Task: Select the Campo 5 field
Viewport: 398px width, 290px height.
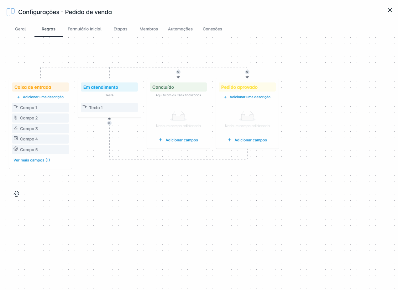Action: [40, 150]
